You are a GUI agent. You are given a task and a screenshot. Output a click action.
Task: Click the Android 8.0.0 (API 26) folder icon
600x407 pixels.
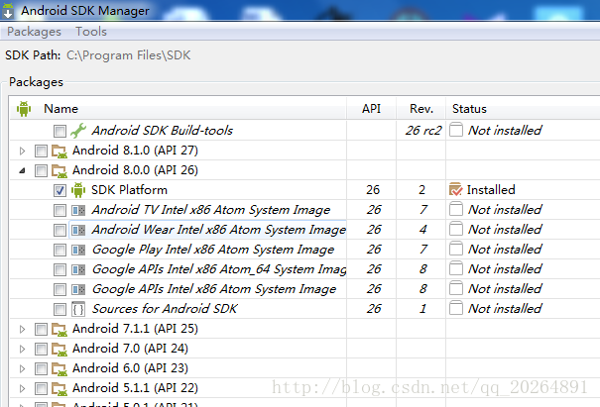(x=60, y=170)
